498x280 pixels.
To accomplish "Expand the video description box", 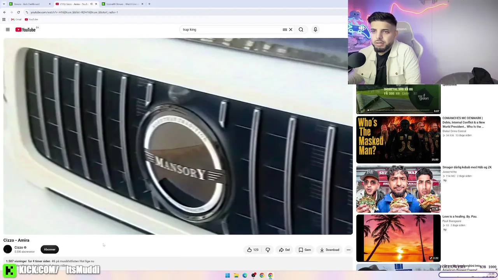I will tap(178, 264).
